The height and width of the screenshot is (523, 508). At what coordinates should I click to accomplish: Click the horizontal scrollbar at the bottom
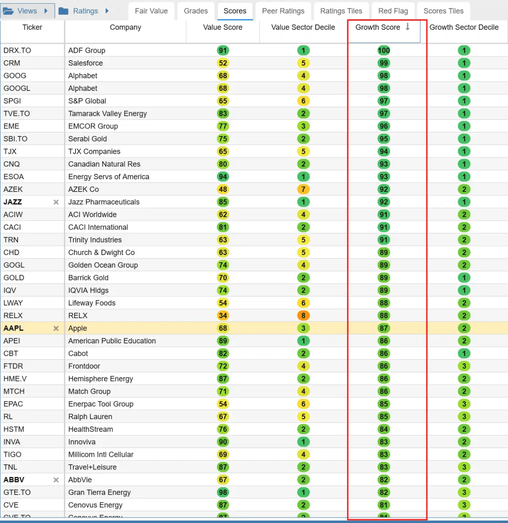(254, 521)
